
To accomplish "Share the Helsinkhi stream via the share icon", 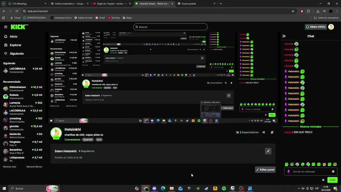I will pyautogui.click(x=263, y=132).
